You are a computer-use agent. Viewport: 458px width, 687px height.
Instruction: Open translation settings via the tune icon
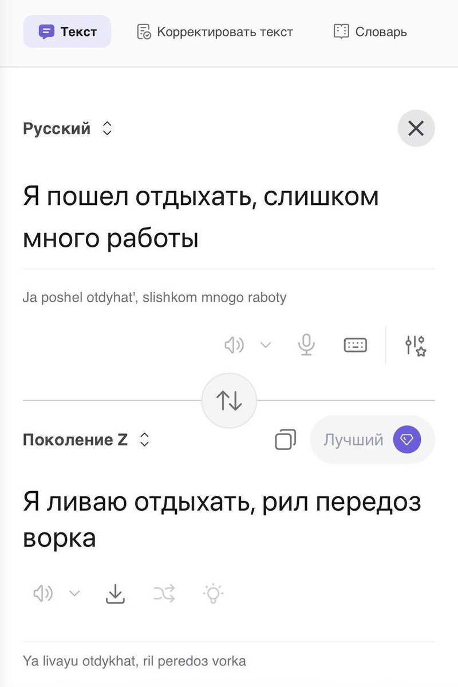coord(414,345)
